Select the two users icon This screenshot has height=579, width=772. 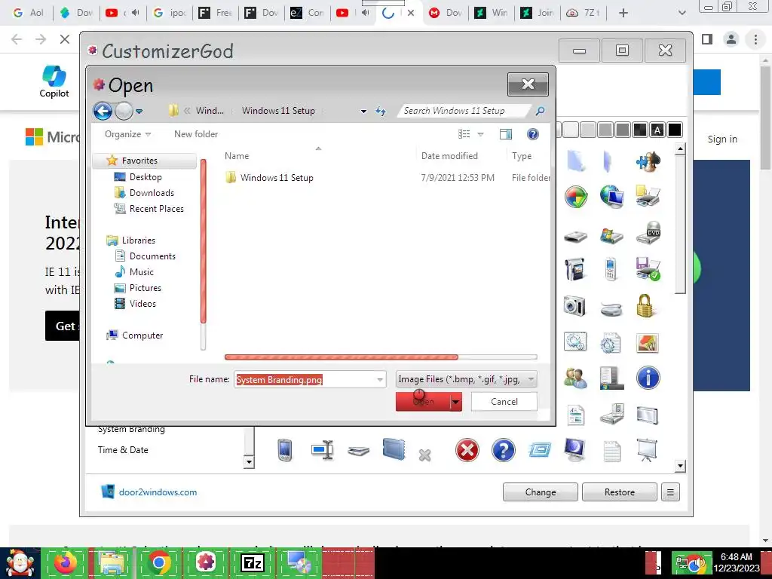574,378
